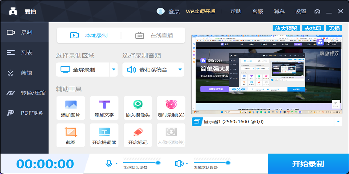Click the user avatar icon
Image resolution: width=349 pixels, height=174 pixels.
(x=161, y=11)
